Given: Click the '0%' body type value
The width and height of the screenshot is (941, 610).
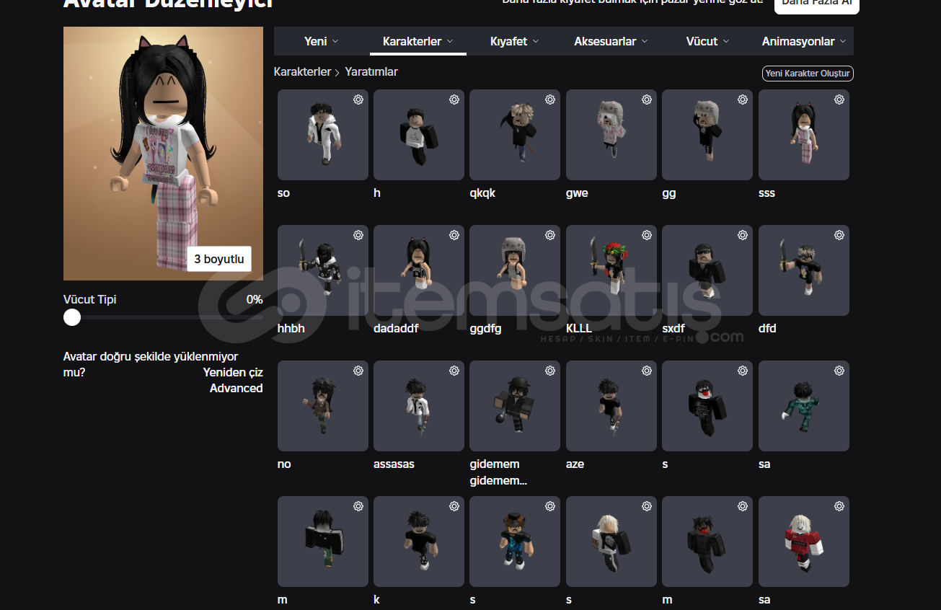Looking at the screenshot, I should tap(255, 299).
